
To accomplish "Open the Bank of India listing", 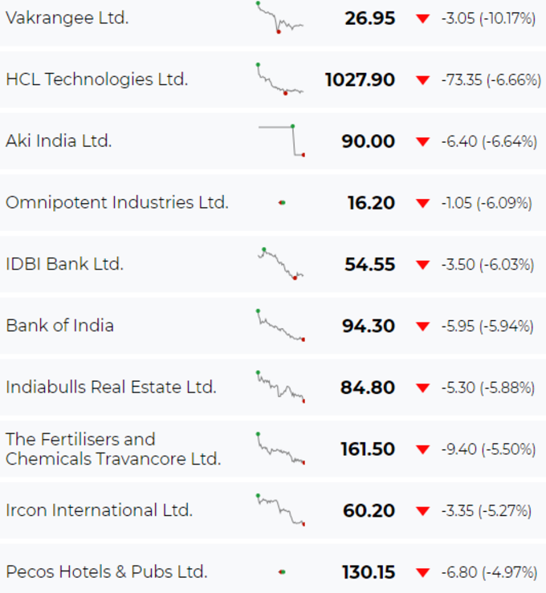I will (59, 326).
